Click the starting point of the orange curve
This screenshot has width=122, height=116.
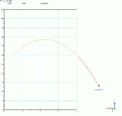[x=13, y=55]
